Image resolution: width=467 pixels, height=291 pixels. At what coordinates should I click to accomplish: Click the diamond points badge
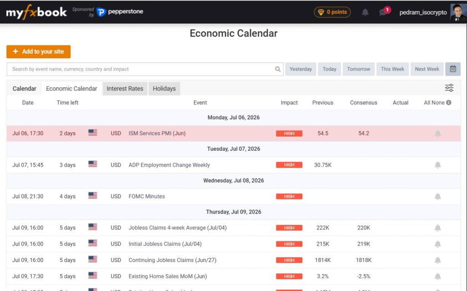pyautogui.click(x=332, y=12)
